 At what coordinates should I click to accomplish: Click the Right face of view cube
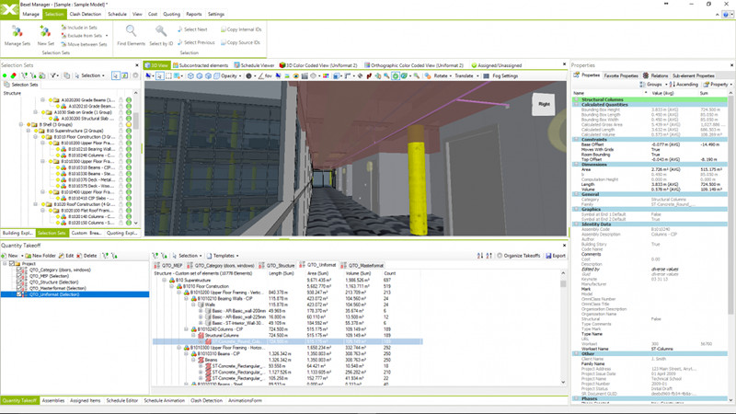point(544,104)
